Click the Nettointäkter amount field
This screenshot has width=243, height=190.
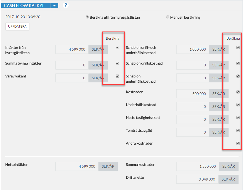tap(77, 166)
